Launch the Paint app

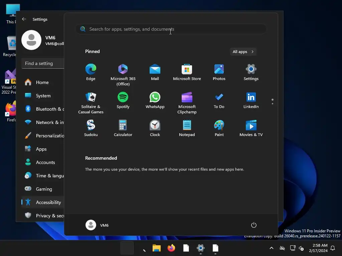[219, 128]
